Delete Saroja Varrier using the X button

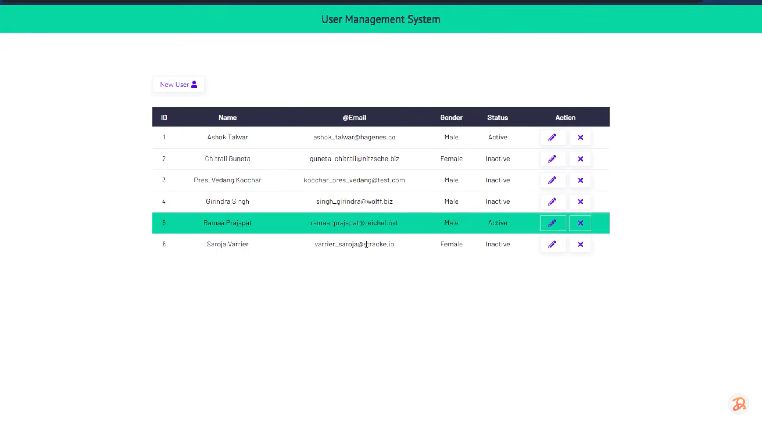point(580,244)
